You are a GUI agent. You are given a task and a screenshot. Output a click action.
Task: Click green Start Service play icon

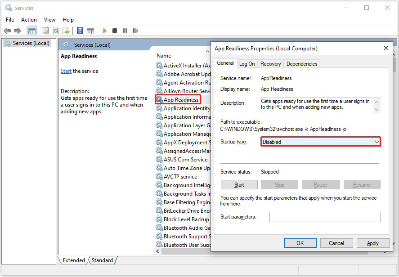[104, 31]
